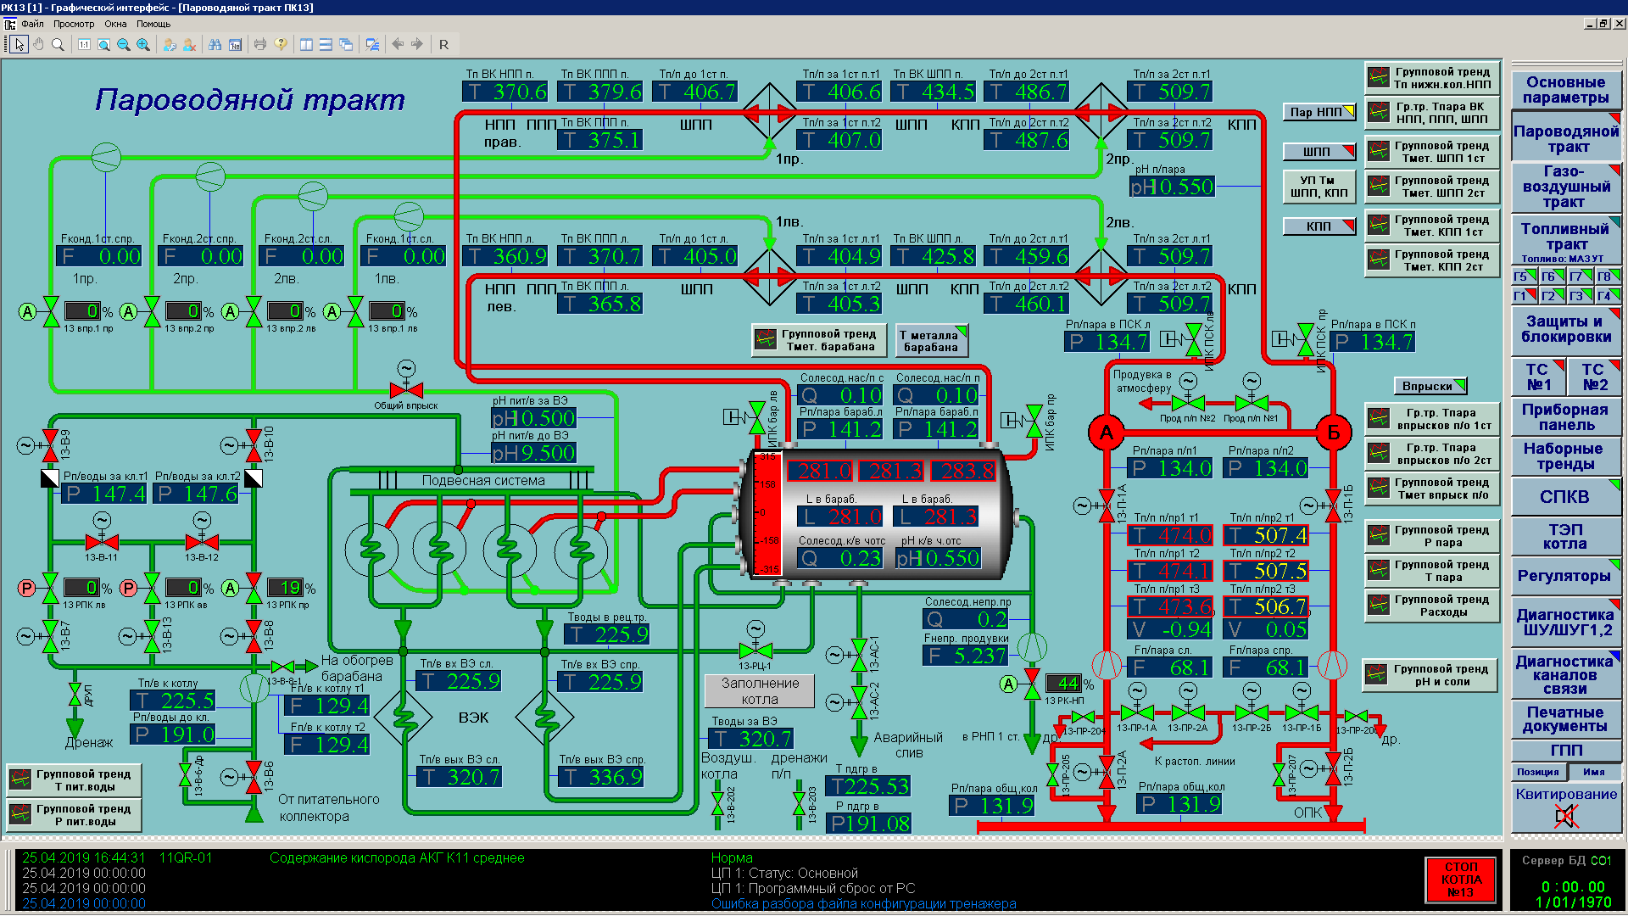Open Регуляторы screen

1565,576
